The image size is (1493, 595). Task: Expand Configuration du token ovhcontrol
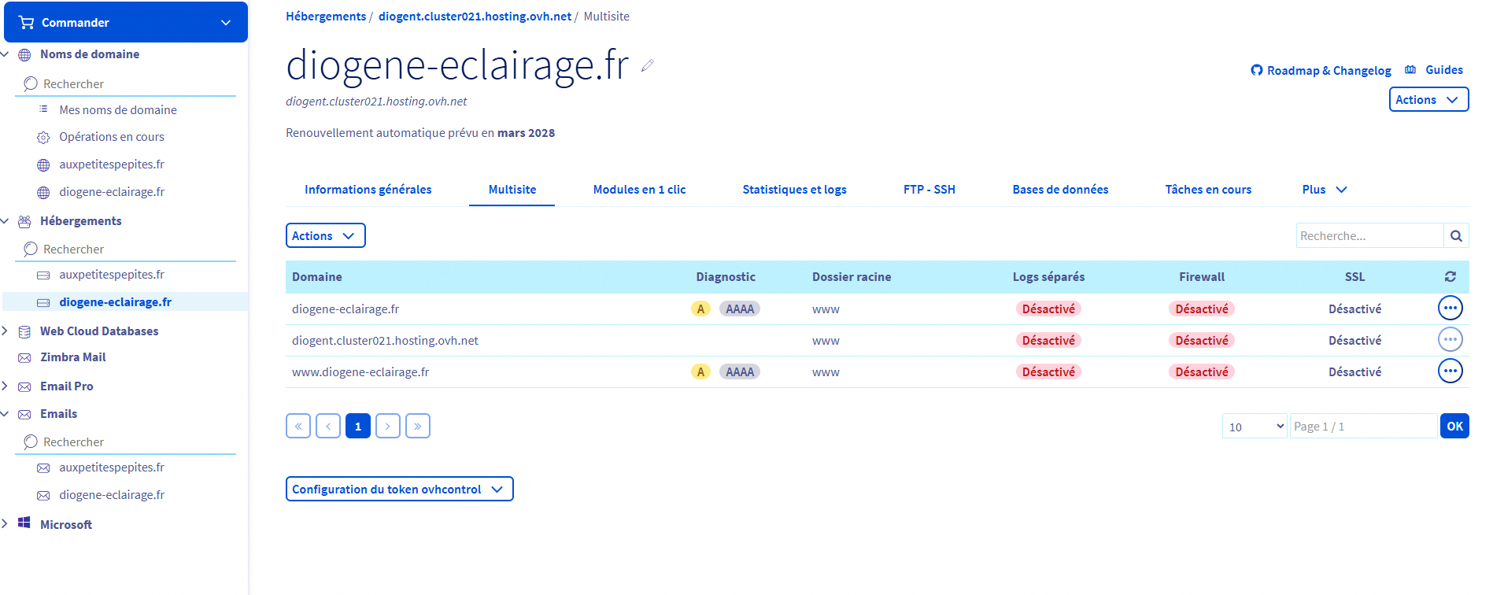click(x=399, y=489)
